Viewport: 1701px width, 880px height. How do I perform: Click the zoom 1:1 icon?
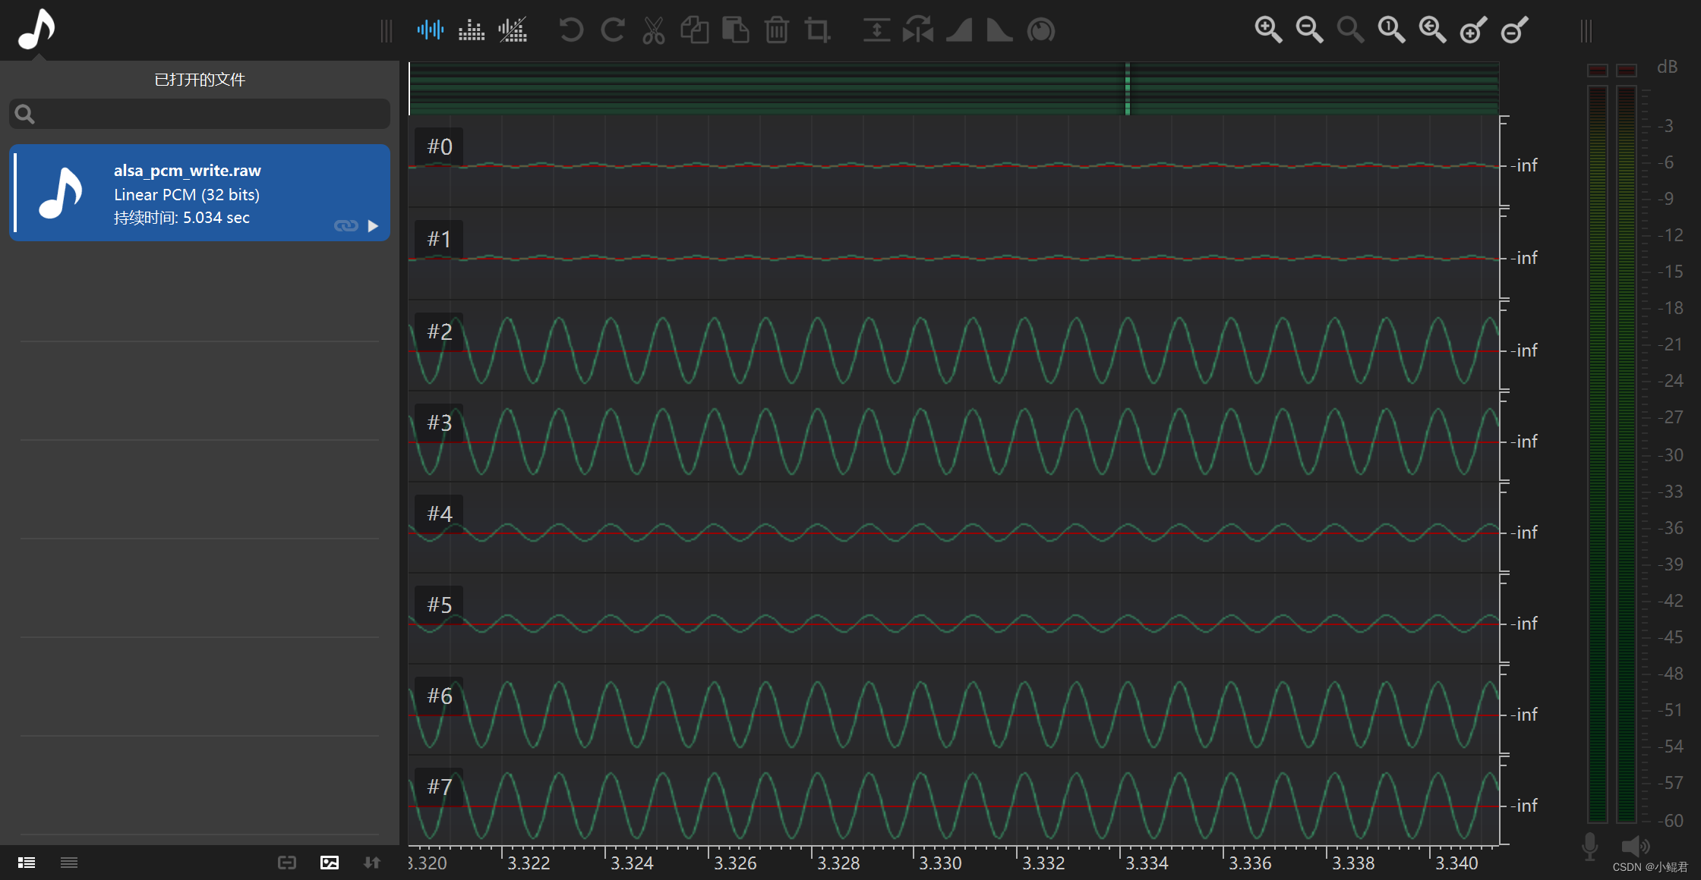(1391, 30)
